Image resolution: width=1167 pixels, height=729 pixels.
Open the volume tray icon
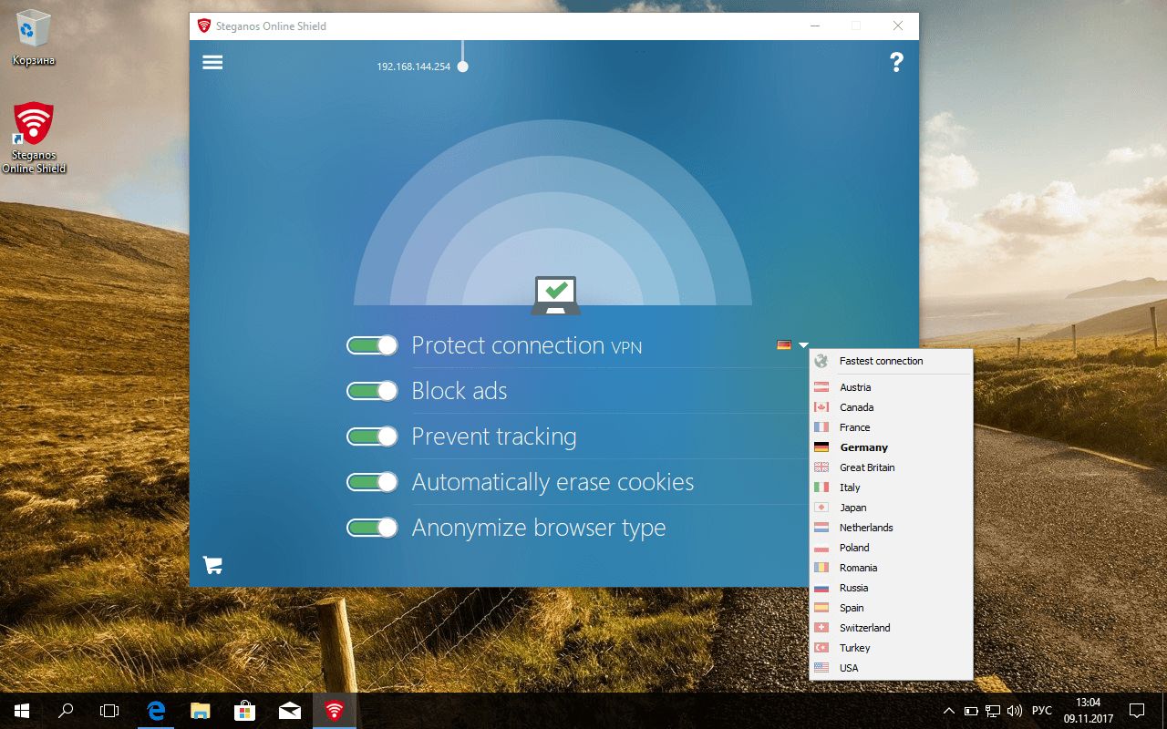[1015, 711]
